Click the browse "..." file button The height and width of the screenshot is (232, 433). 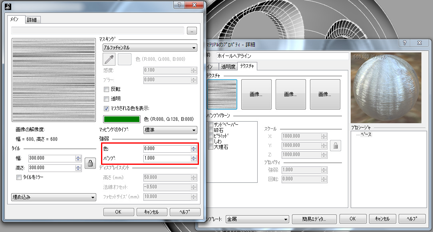(192, 30)
